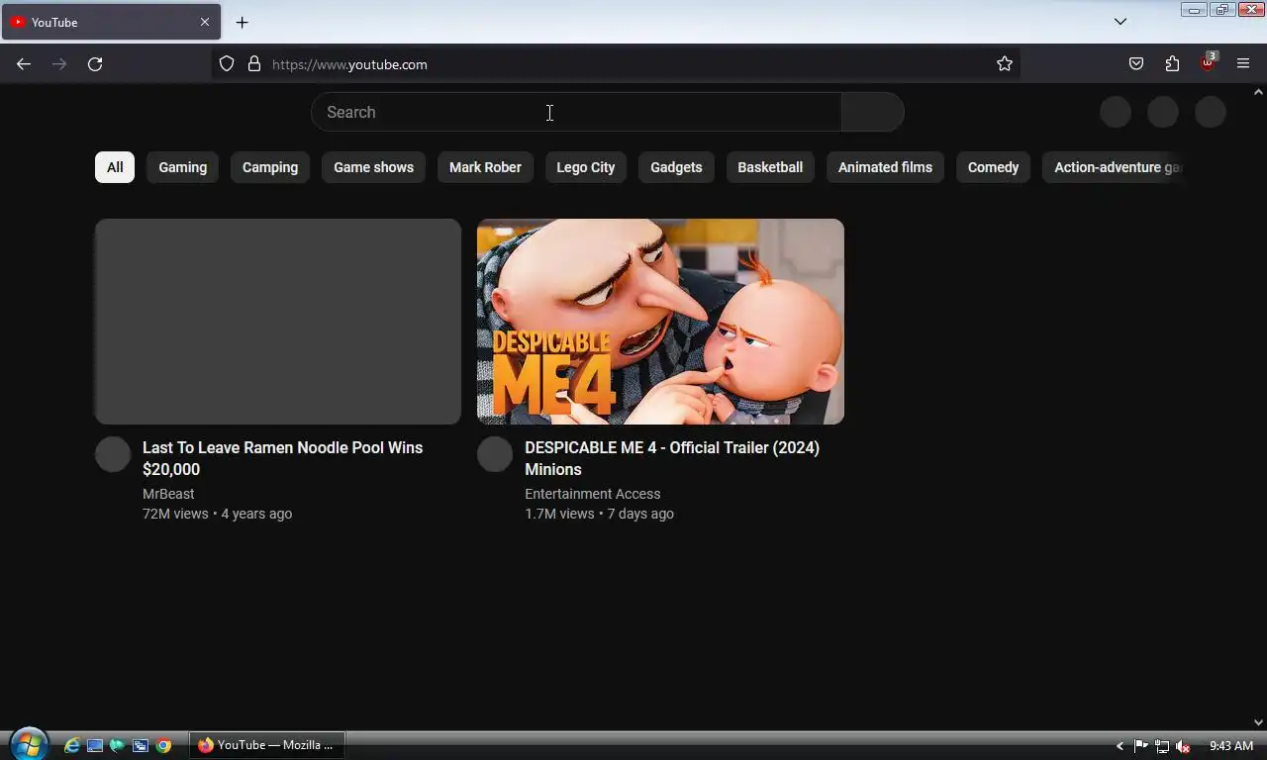Click the muted volume tray icon
Viewport: 1267px width, 760px height.
pos(1183,746)
